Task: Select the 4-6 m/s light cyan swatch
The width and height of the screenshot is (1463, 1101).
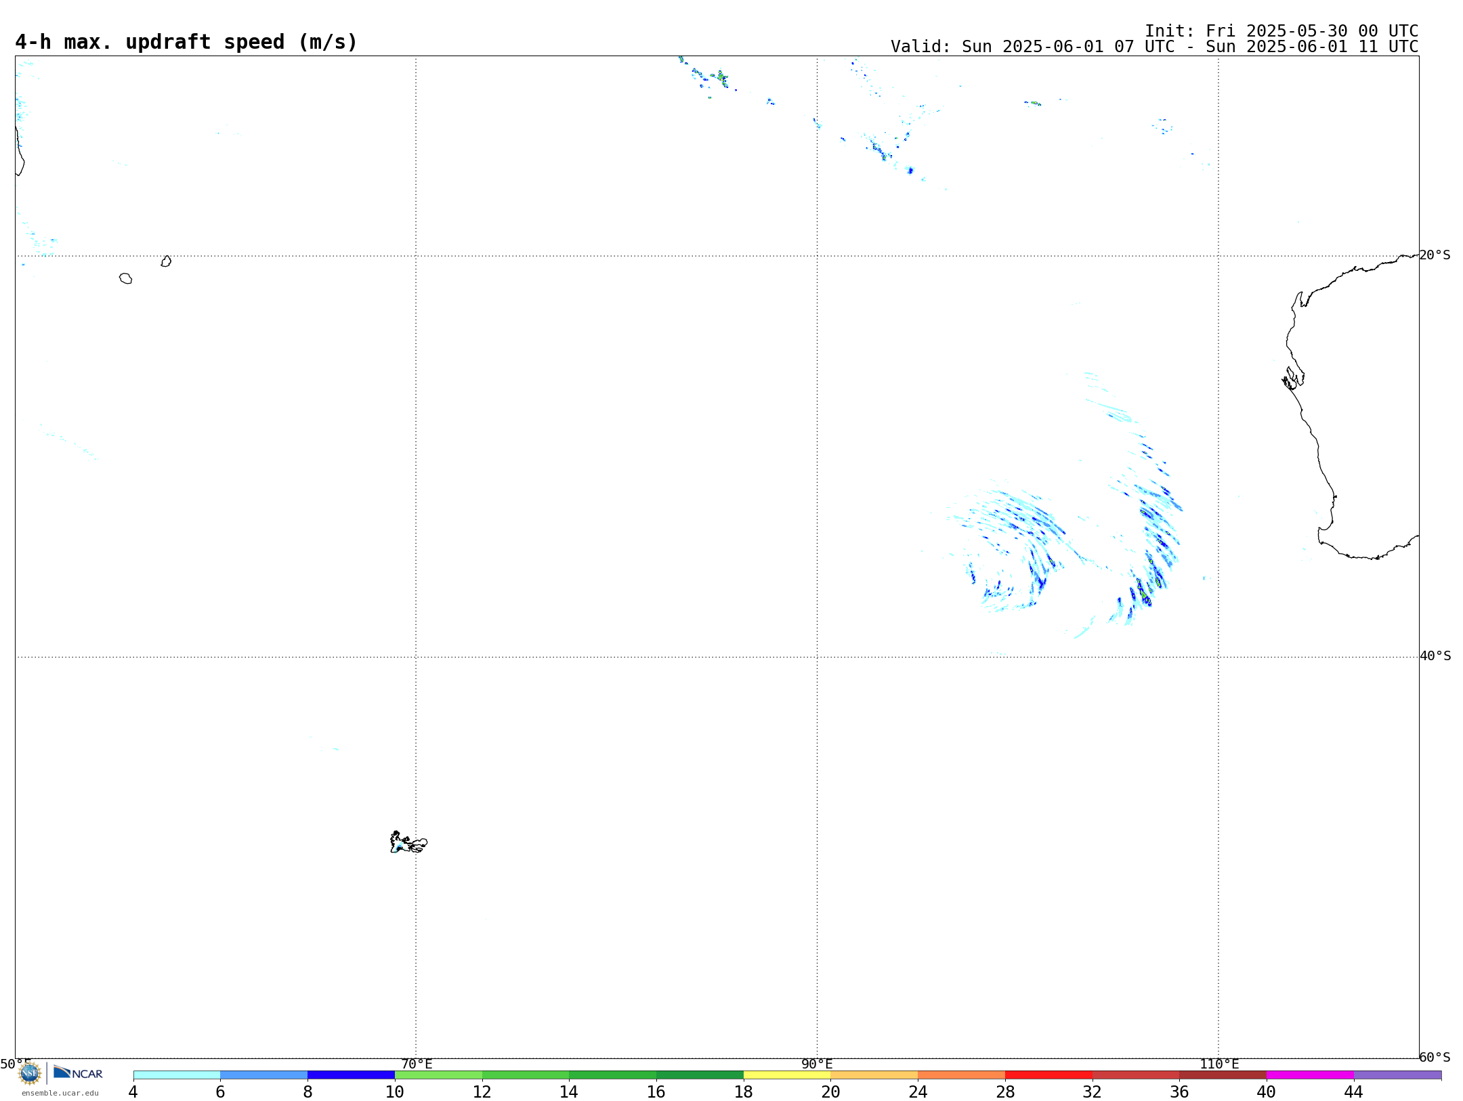Action: [x=177, y=1075]
